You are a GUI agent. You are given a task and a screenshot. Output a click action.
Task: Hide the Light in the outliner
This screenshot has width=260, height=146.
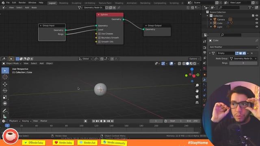pos(257,27)
